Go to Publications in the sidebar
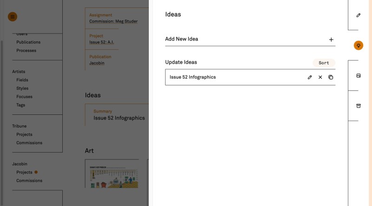Screen dimensions: 372x206 pyautogui.click(x=28, y=42)
